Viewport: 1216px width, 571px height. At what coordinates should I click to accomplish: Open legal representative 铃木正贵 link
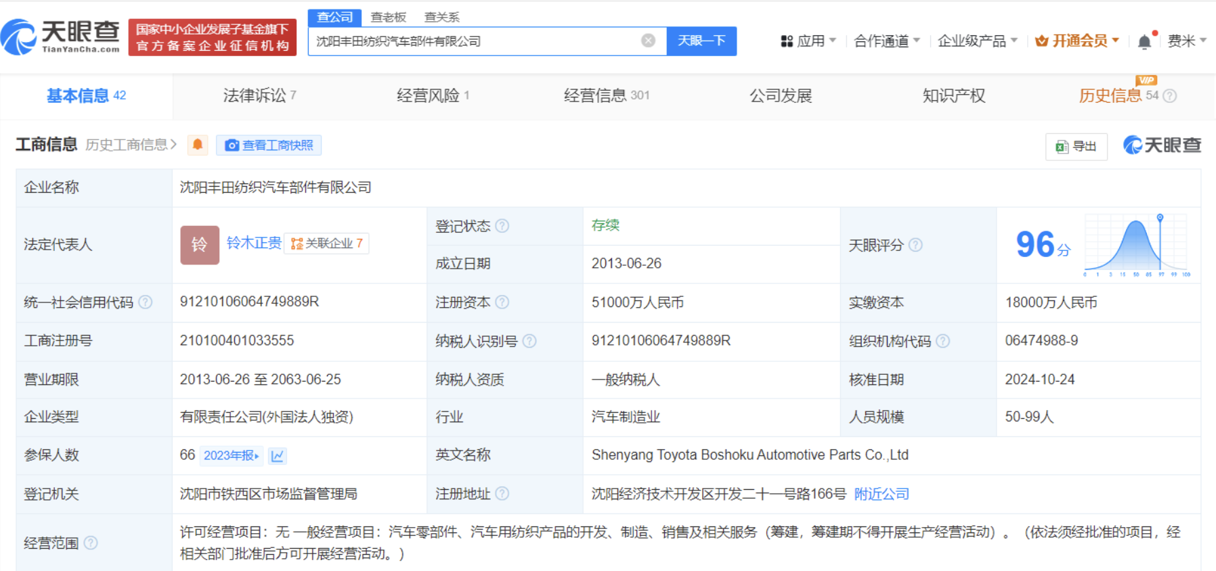pos(254,243)
